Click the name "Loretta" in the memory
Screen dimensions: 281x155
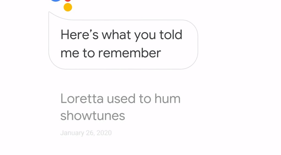click(x=82, y=99)
